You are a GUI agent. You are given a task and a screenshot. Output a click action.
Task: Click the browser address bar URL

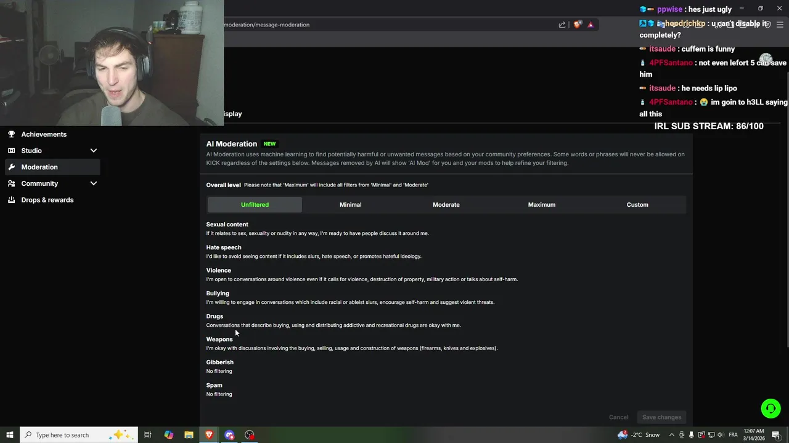click(266, 25)
